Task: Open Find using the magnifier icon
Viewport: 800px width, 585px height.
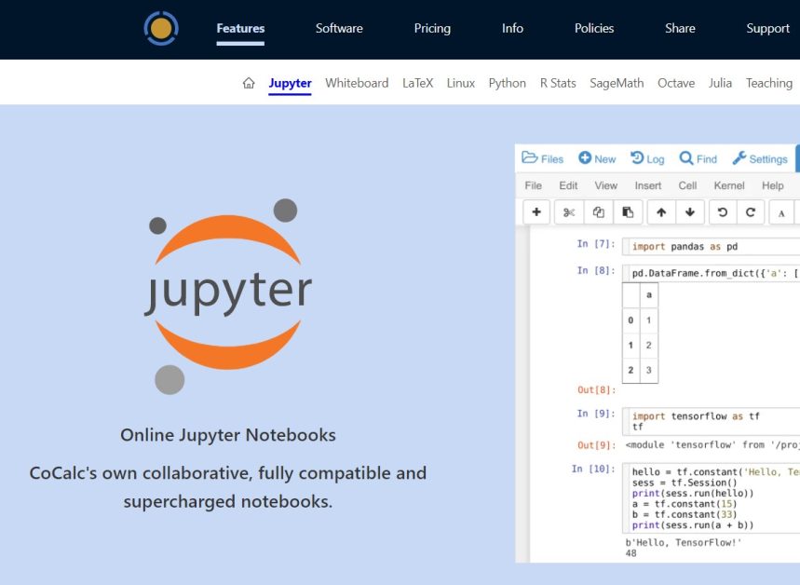Action: pos(697,158)
